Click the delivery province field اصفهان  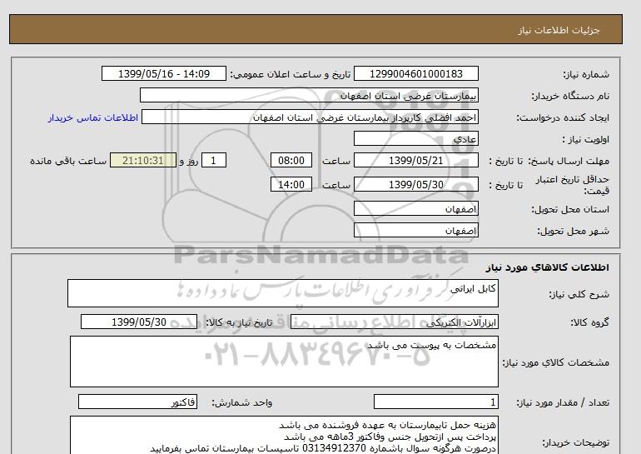click(x=415, y=208)
